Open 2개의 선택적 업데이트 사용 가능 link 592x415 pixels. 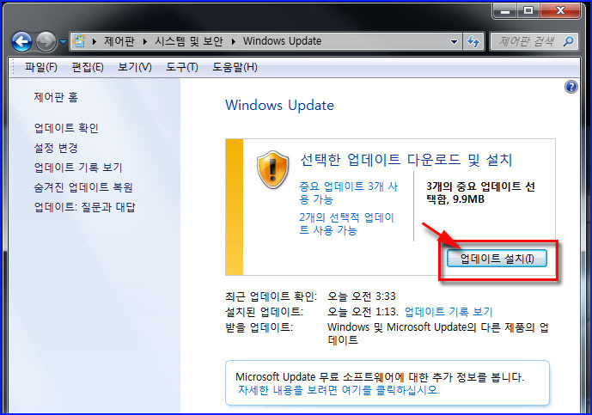click(x=346, y=223)
